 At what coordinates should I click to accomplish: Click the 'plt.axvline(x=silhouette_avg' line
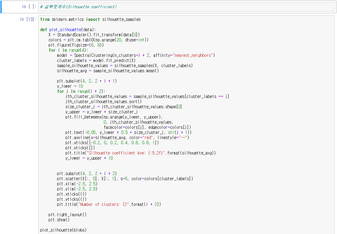[x=127, y=138]
